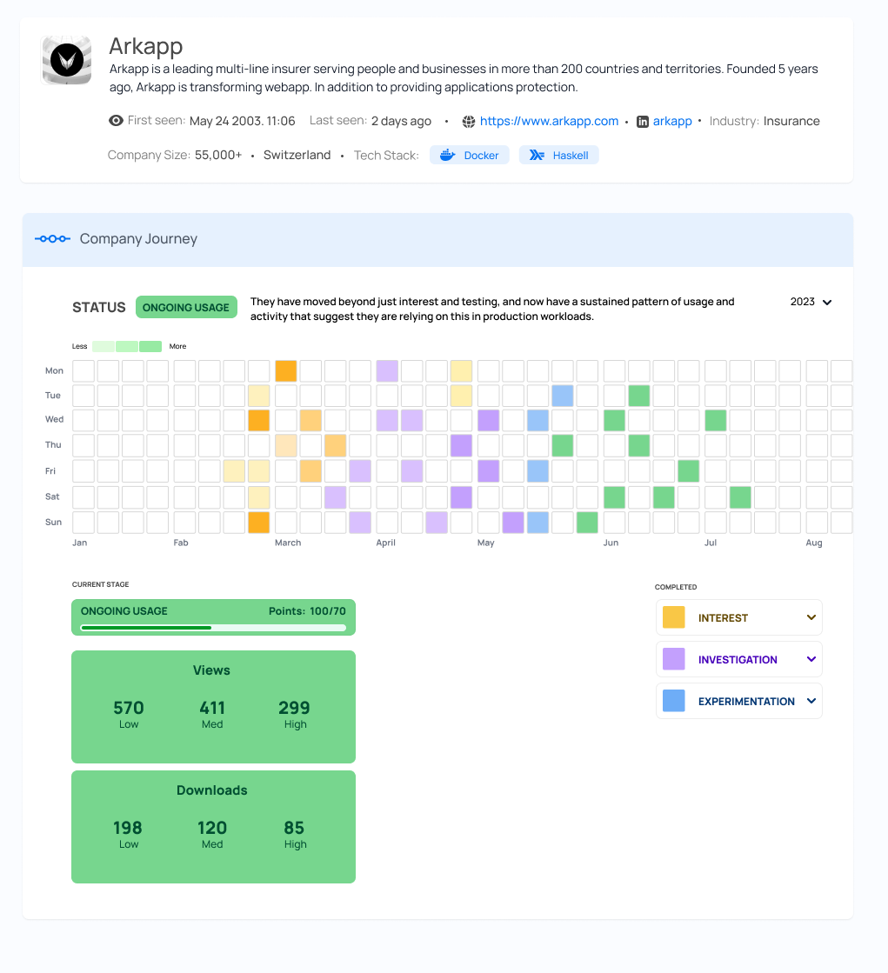Open the 2023 year dropdown
888x973 pixels.
click(x=811, y=302)
